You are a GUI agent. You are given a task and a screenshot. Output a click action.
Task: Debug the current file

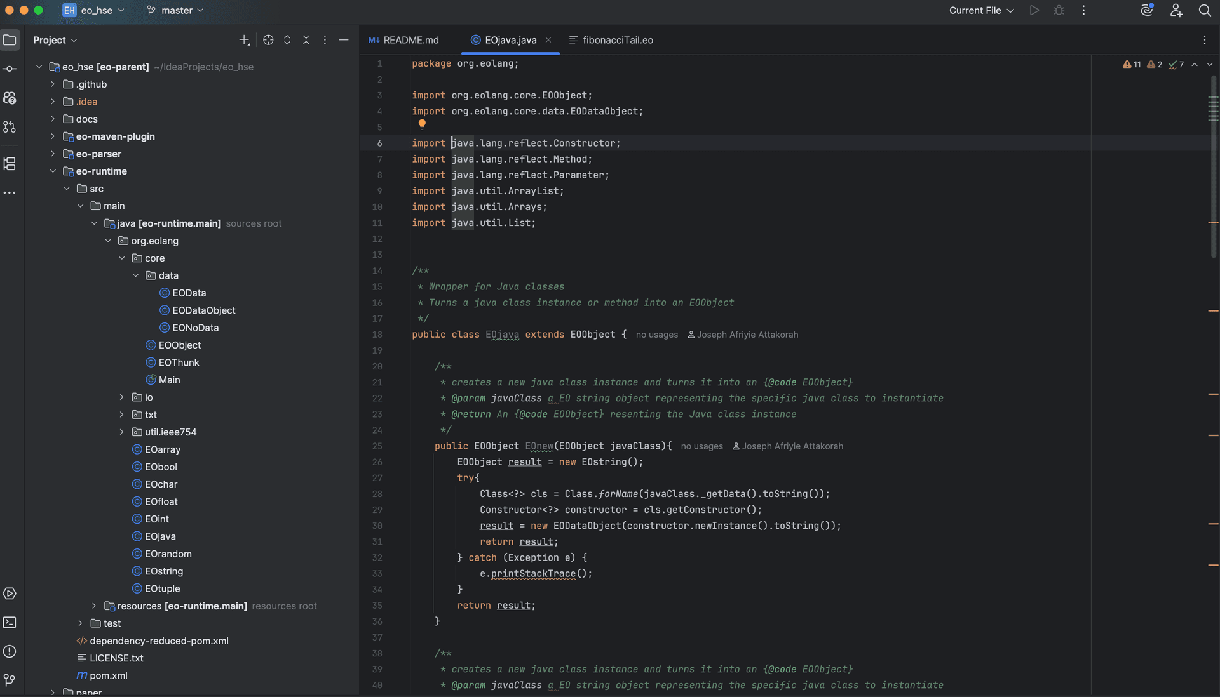tap(1059, 10)
